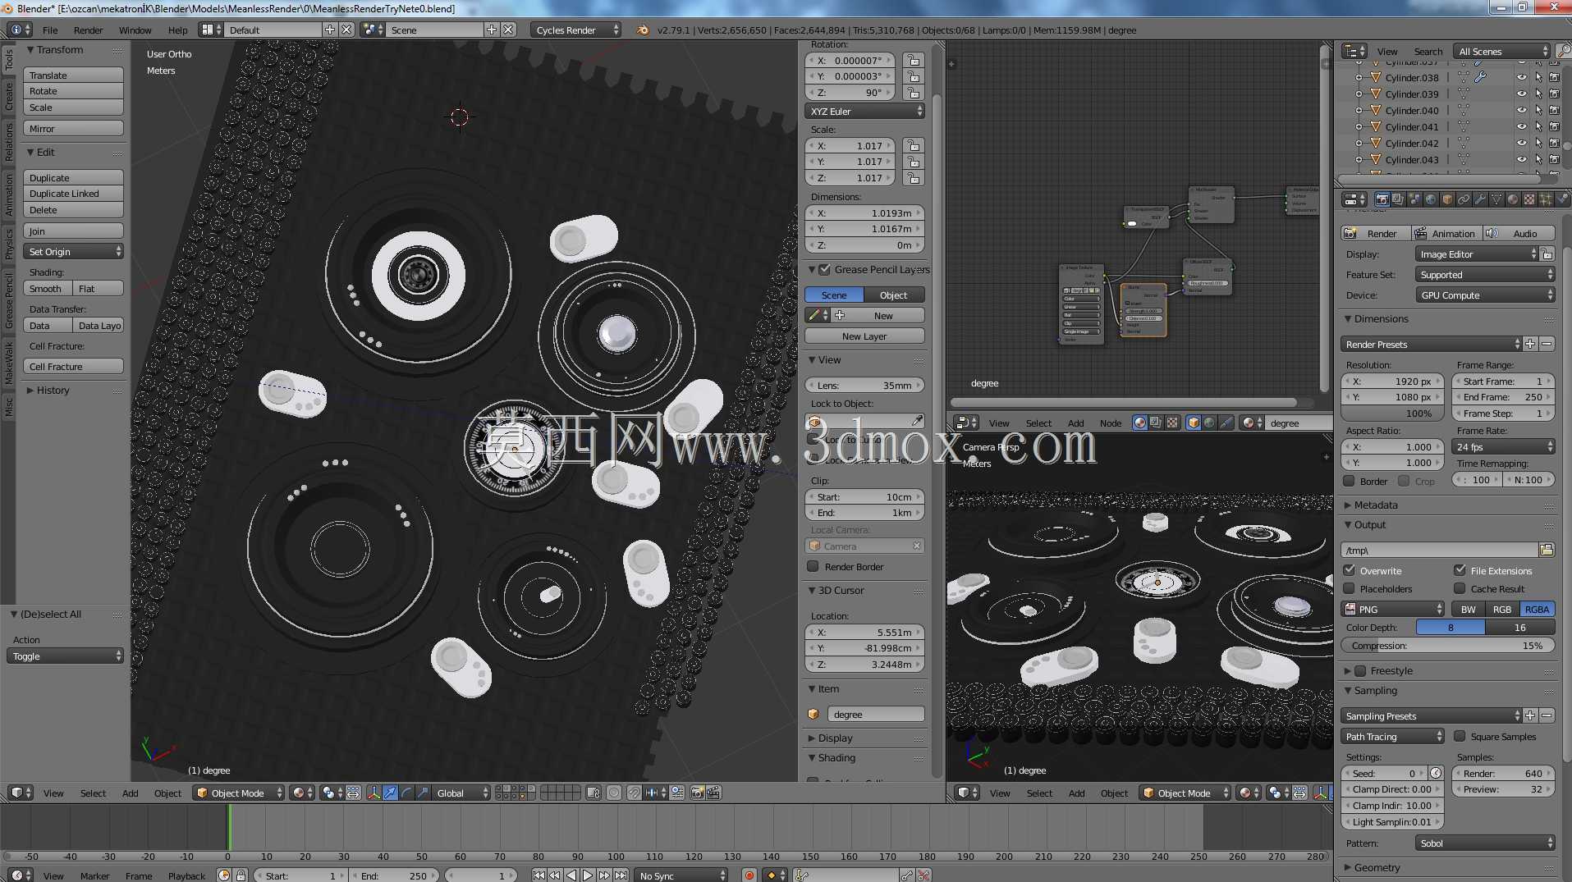Switch to the Animation render tab
Viewport: 1572px width, 882px height.
coord(1446,233)
